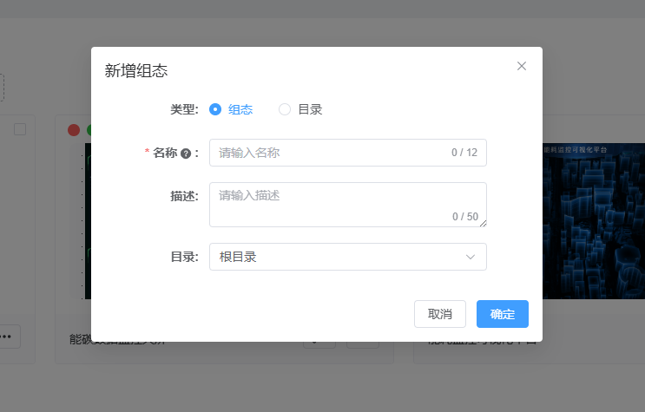
Task: Toggle the checkbox on the left background card
Action: (20, 129)
